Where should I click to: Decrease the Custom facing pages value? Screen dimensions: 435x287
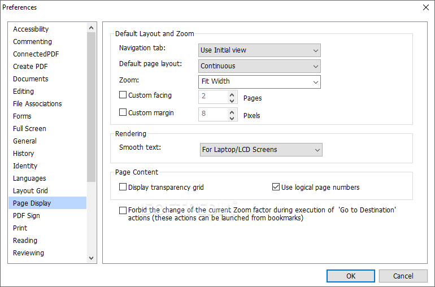pyautogui.click(x=232, y=101)
